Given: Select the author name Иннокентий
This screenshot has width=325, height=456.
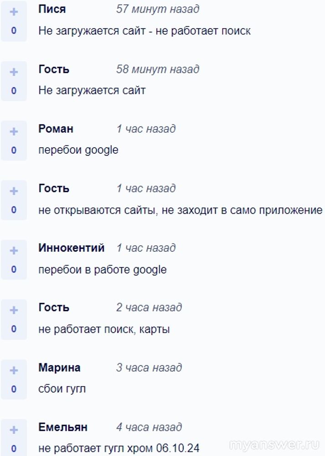Looking at the screenshot, I should (72, 248).
